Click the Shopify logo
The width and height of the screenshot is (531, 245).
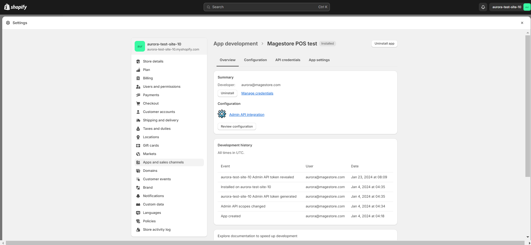pyautogui.click(x=16, y=7)
